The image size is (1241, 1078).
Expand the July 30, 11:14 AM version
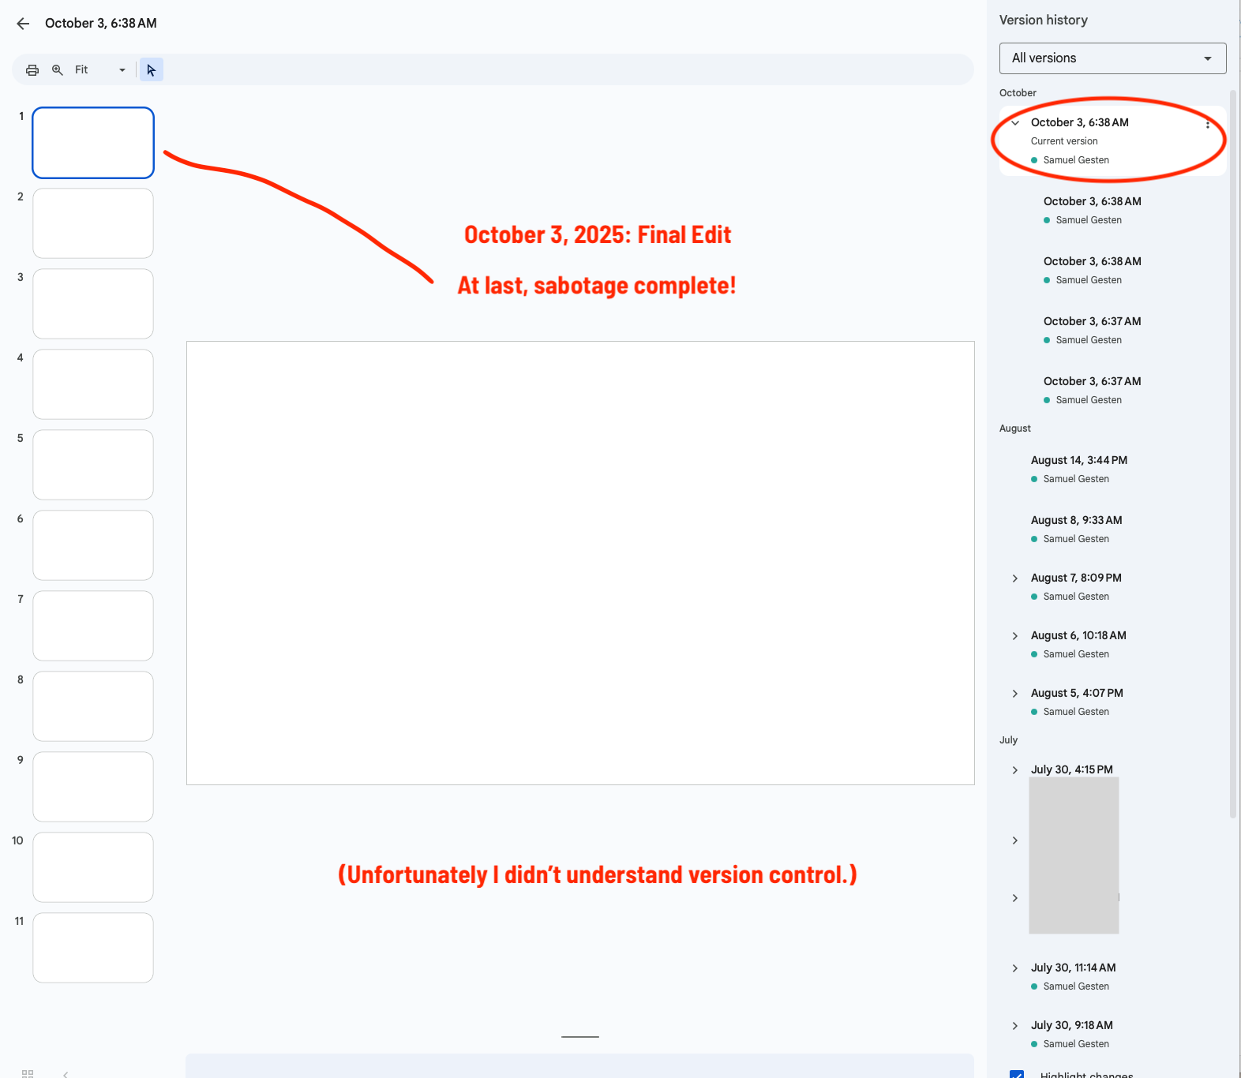[1015, 968]
